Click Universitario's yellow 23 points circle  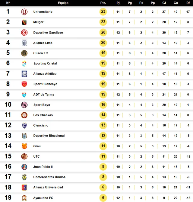tap(103, 11)
